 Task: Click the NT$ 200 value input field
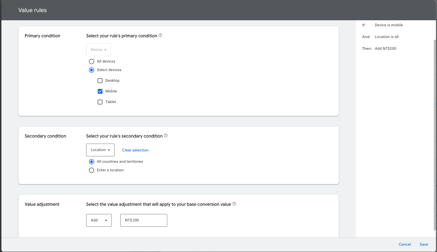coord(143,220)
